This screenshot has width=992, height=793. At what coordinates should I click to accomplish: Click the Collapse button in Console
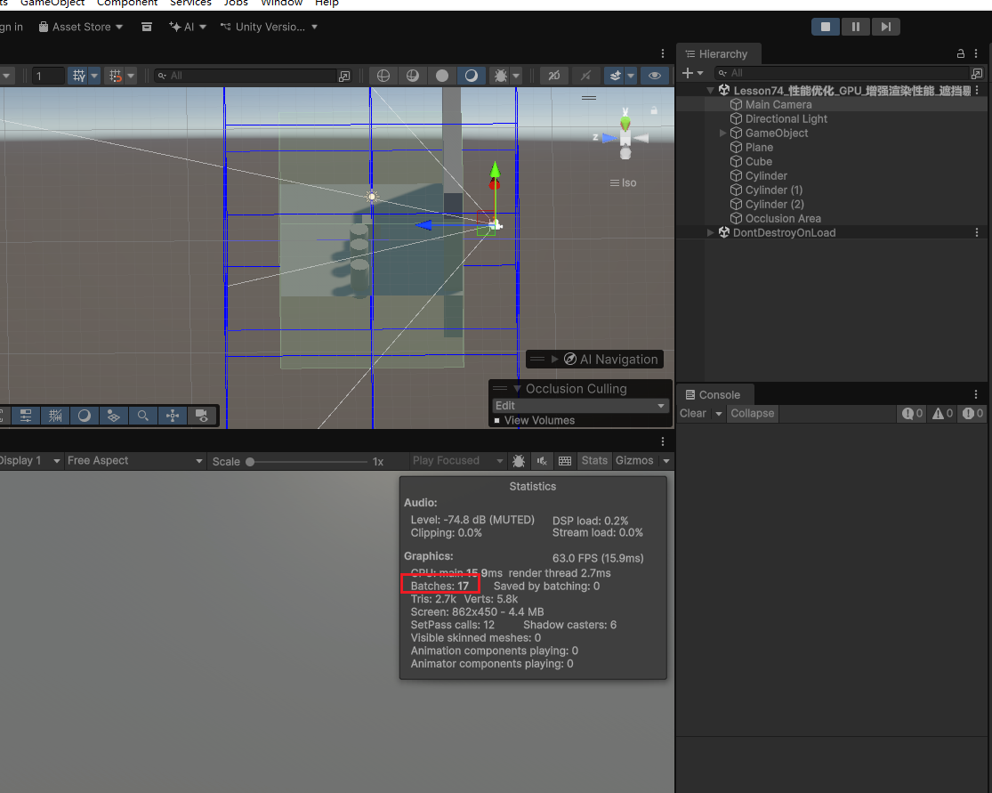(x=752, y=414)
